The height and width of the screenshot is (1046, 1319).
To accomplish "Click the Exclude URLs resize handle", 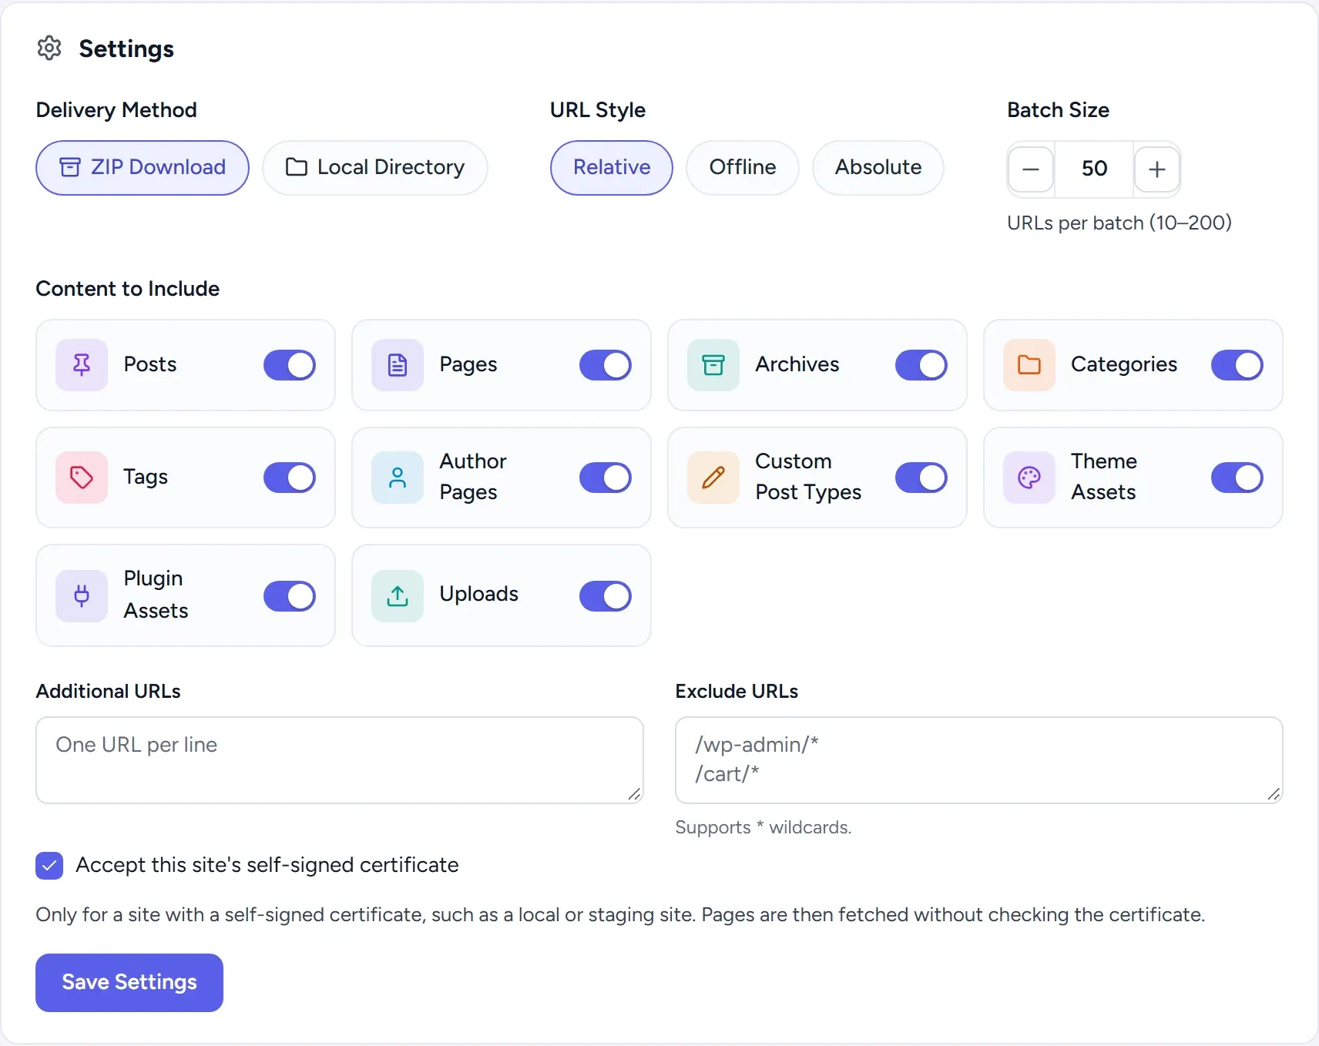I will tap(1274, 794).
